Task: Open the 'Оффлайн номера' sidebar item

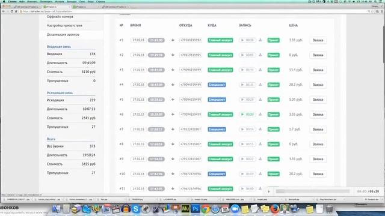Action: click(x=60, y=17)
